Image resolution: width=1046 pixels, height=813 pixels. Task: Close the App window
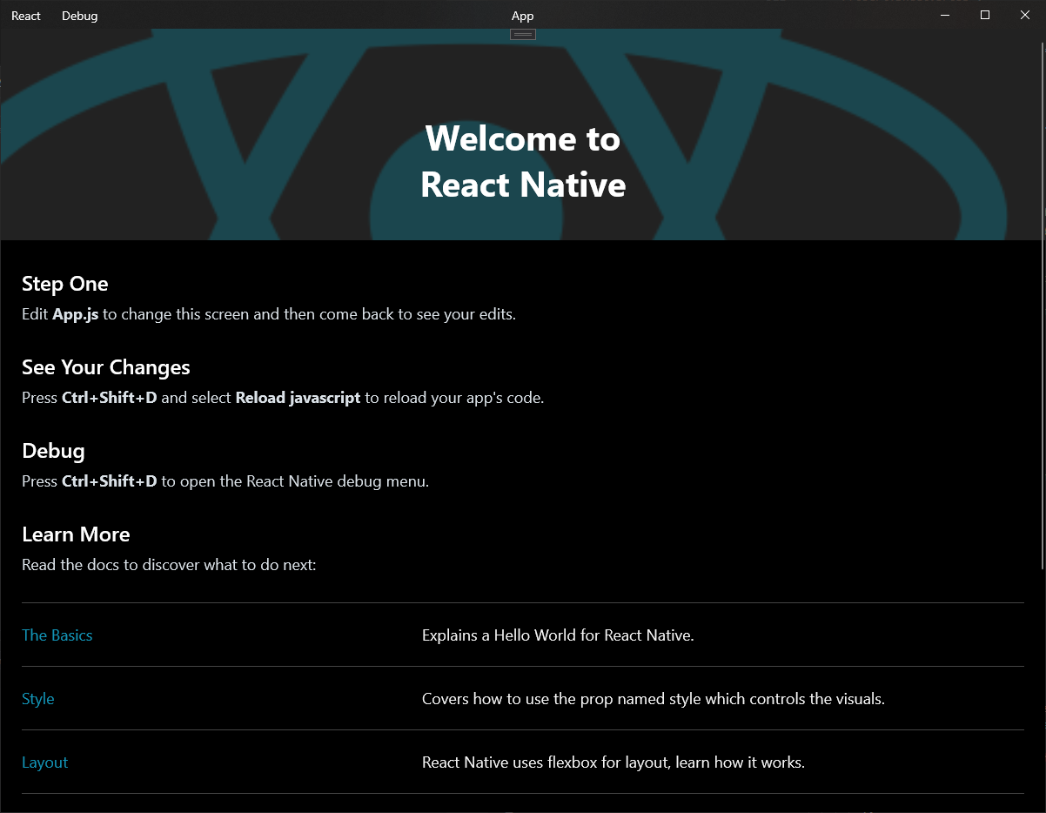click(1025, 15)
